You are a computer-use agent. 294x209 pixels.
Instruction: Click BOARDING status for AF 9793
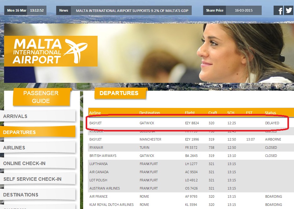(x=274, y=196)
